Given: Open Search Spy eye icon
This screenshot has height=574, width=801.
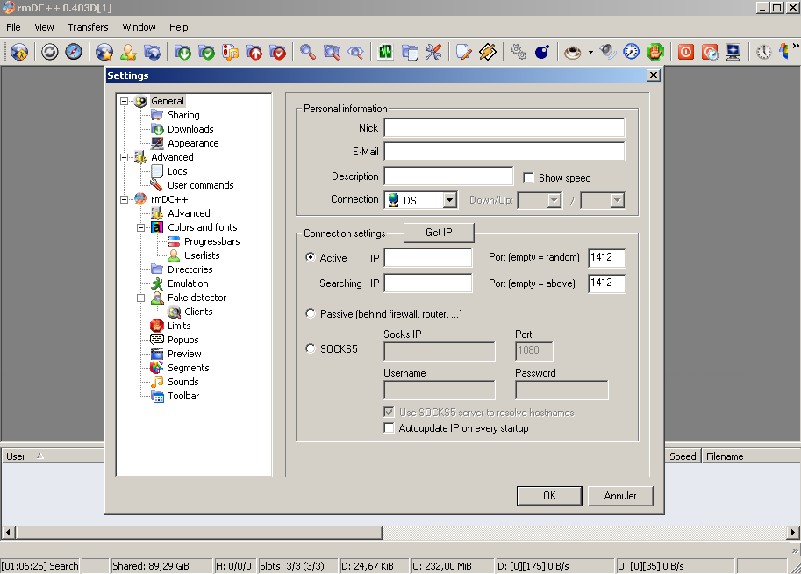Looking at the screenshot, I should [355, 52].
